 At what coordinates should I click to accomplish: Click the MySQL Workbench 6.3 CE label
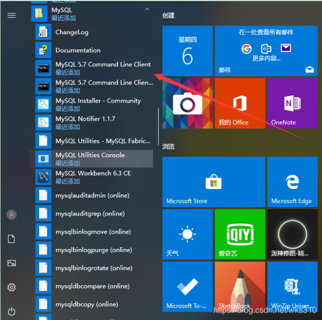93,173
